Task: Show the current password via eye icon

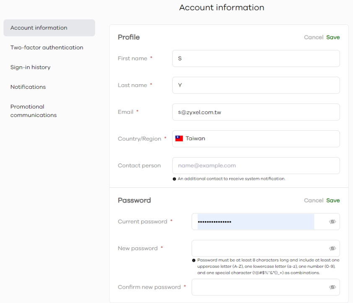Action: pyautogui.click(x=332, y=222)
